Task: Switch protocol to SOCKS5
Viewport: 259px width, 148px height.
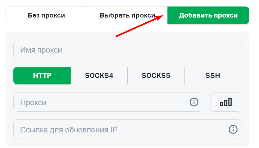Action: [x=156, y=76]
